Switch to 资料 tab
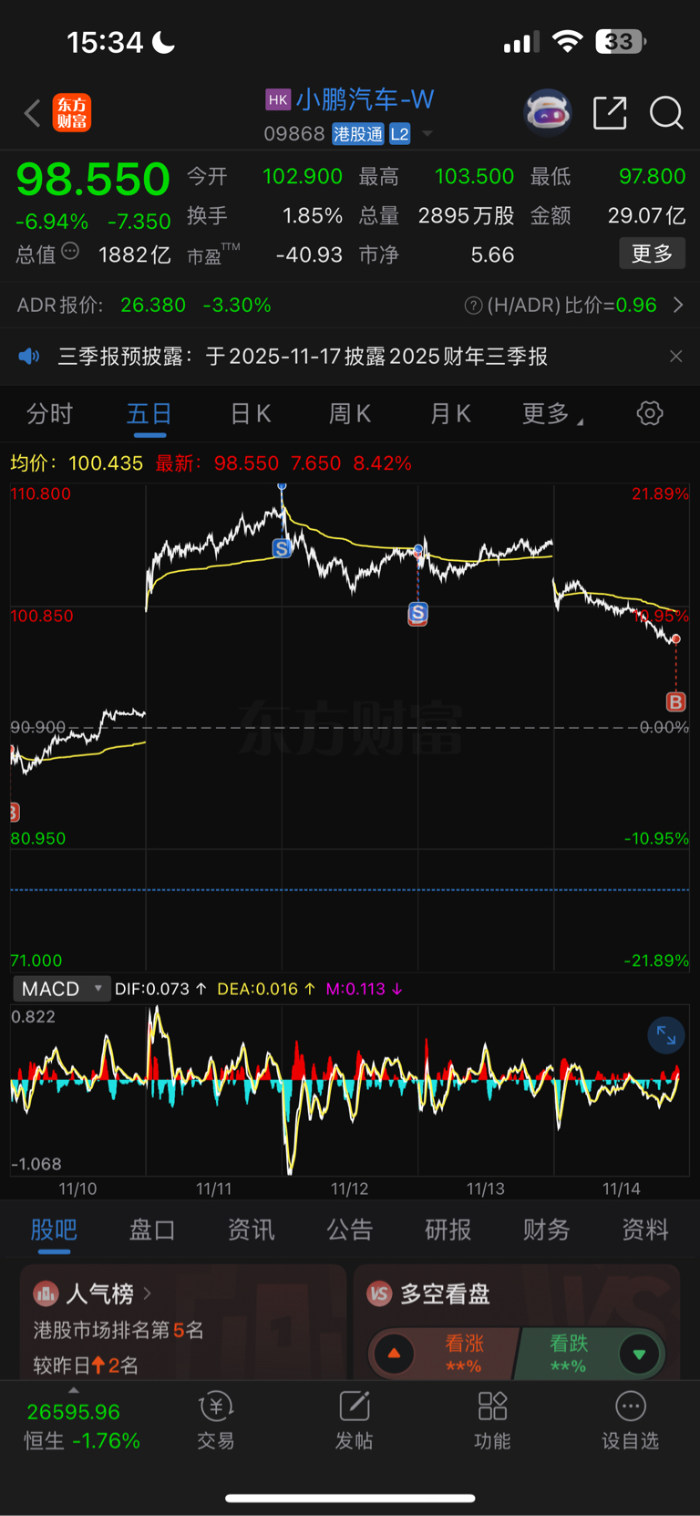Viewport: 700px width, 1516px height. coord(645,1230)
